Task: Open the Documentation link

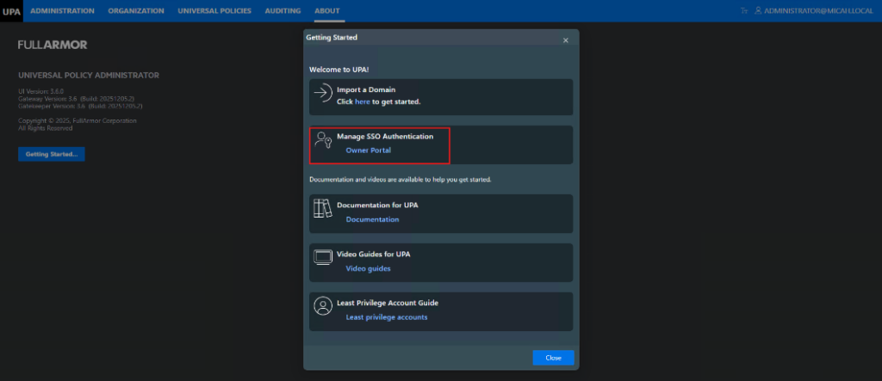Action: click(372, 219)
